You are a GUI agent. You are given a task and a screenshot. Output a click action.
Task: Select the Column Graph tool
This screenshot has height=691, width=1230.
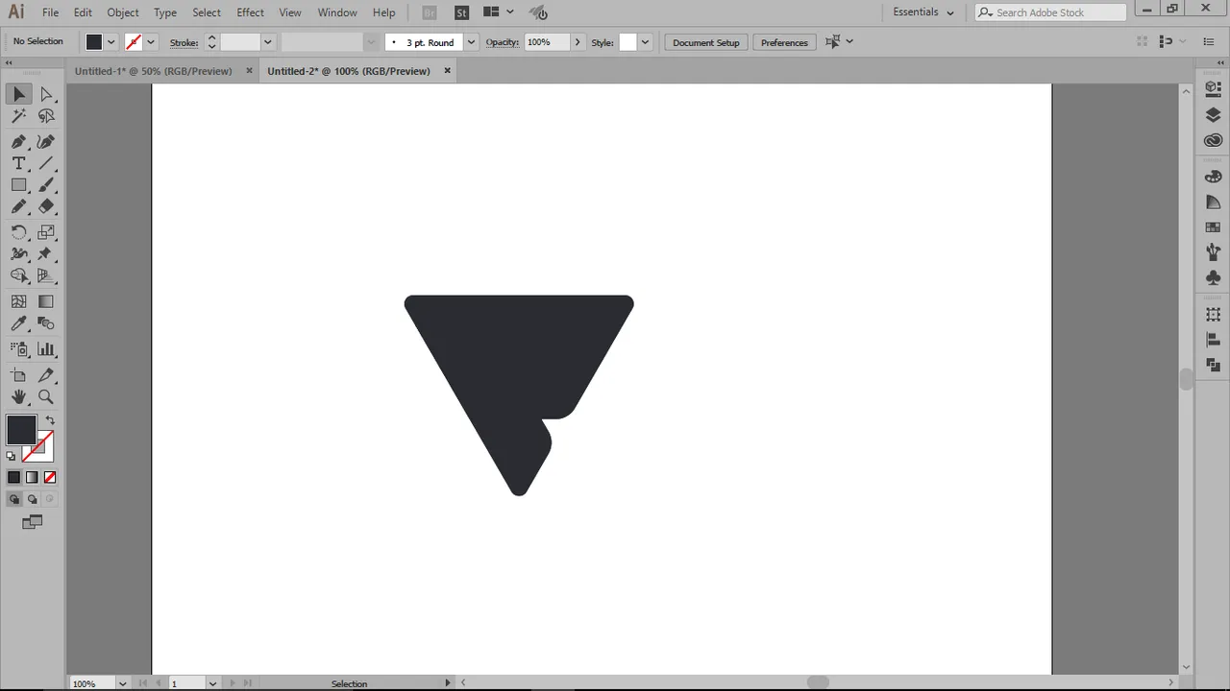coord(46,349)
